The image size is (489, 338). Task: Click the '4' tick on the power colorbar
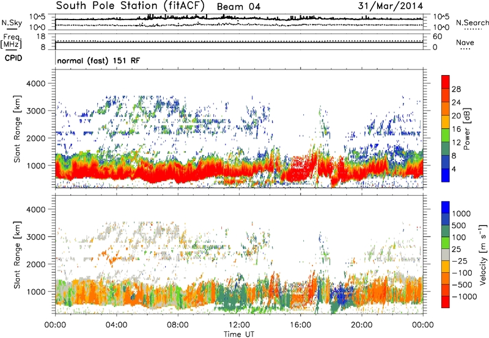click(x=454, y=169)
